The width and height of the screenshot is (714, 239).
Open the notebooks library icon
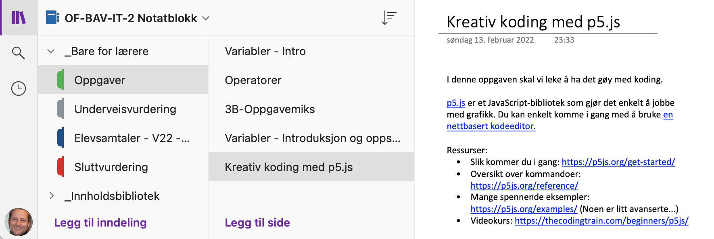click(19, 18)
